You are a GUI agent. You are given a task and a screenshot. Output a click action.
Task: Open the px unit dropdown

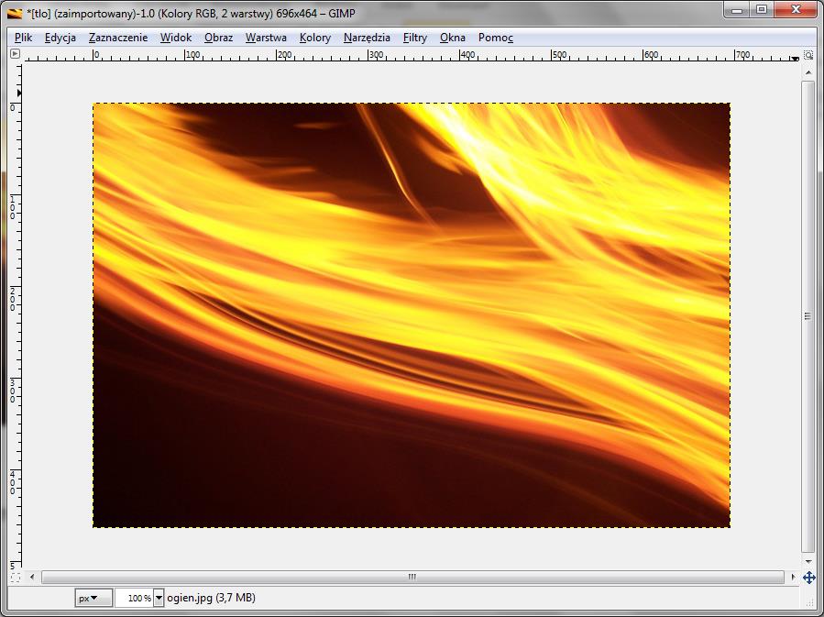pyautogui.click(x=93, y=598)
